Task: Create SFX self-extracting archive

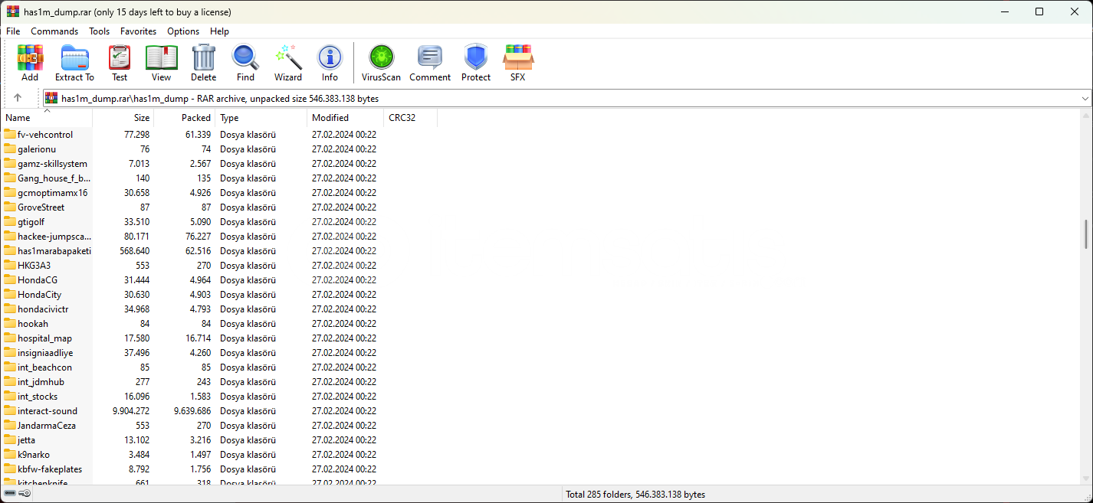Action: click(518, 61)
